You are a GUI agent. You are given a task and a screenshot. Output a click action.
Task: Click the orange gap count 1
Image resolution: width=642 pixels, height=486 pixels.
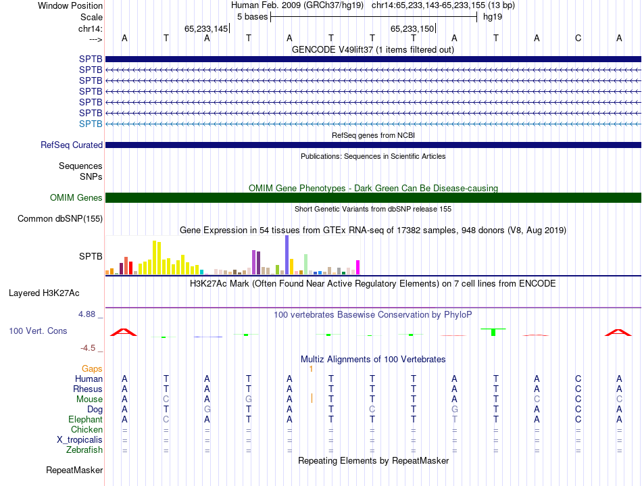tap(311, 369)
